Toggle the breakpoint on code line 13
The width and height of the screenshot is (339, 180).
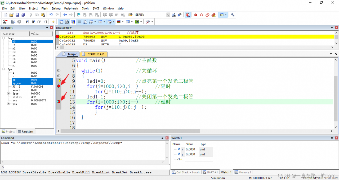59,102
